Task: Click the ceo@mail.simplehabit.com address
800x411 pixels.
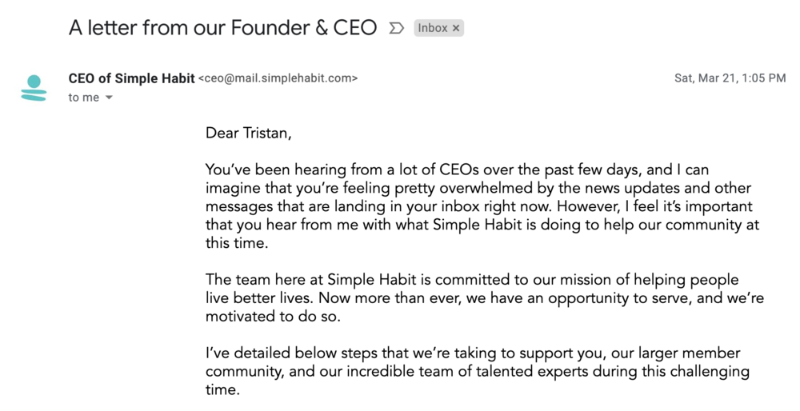Action: [x=278, y=78]
